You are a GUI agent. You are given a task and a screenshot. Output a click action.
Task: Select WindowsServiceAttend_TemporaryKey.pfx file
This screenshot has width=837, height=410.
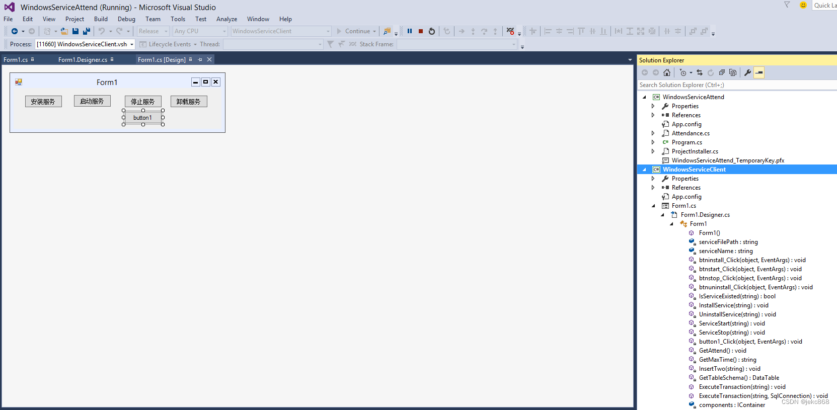click(x=728, y=160)
